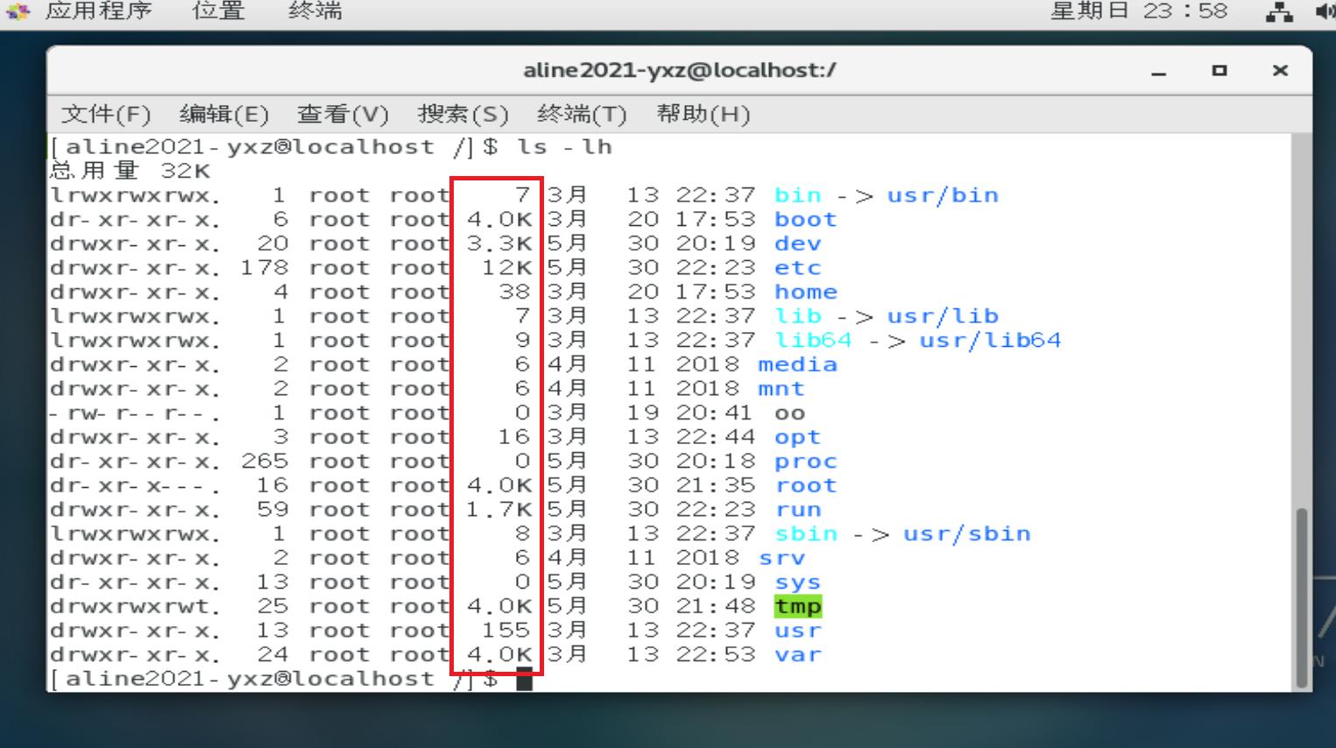The image size is (1336, 748).
Task: Click the 'mnt' directory name
Action: point(781,389)
